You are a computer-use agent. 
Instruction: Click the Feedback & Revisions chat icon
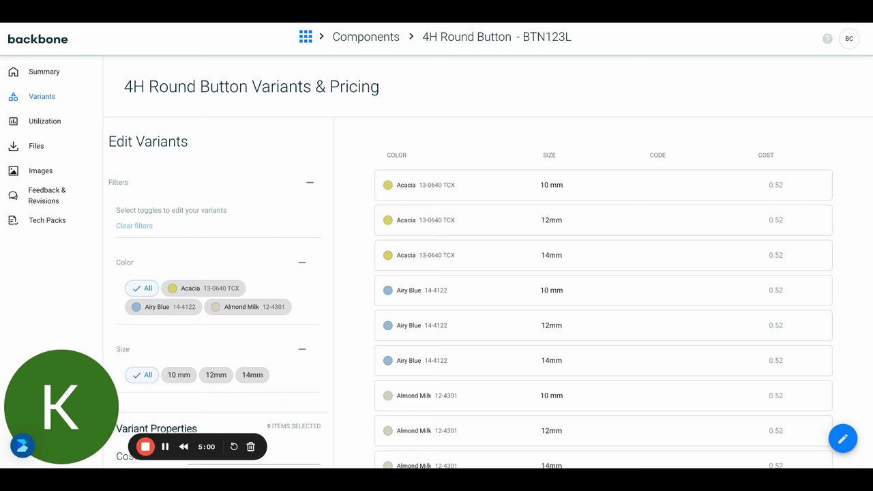(13, 196)
